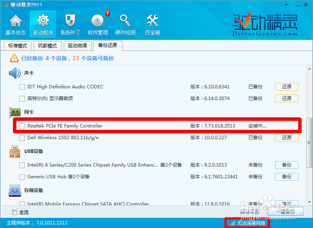The image size is (313, 228).
Task: Select the 驱动程序 gear icon
Action: coord(43,20)
